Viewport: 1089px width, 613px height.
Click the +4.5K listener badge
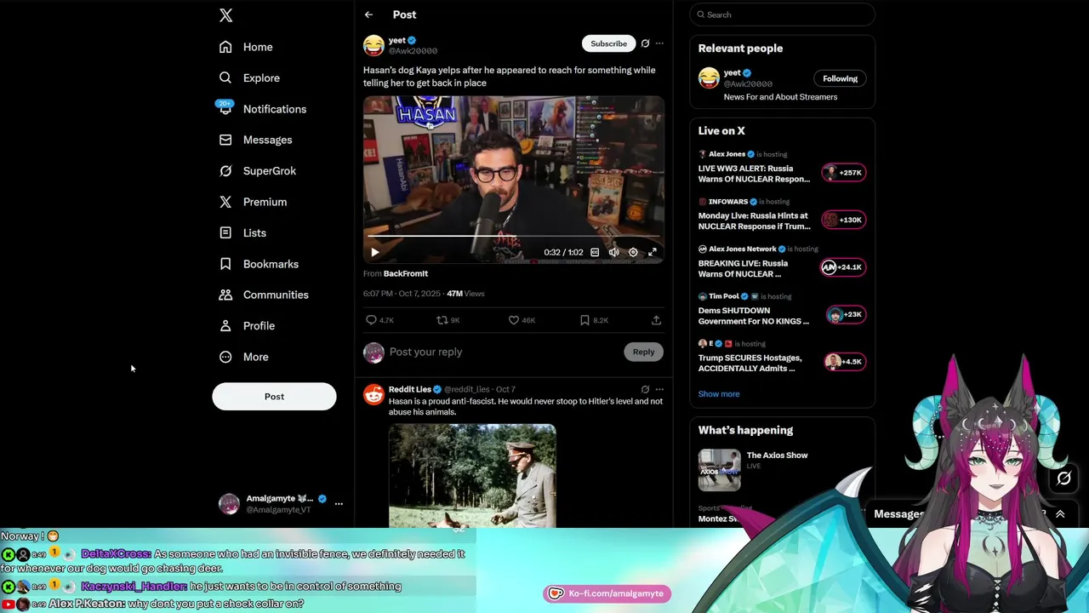point(845,362)
